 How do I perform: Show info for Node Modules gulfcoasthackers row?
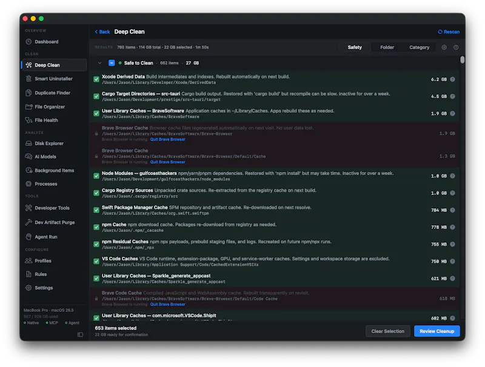click(x=452, y=176)
